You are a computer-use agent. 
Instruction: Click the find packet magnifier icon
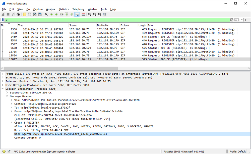pyautogui.click(x=46, y=14)
